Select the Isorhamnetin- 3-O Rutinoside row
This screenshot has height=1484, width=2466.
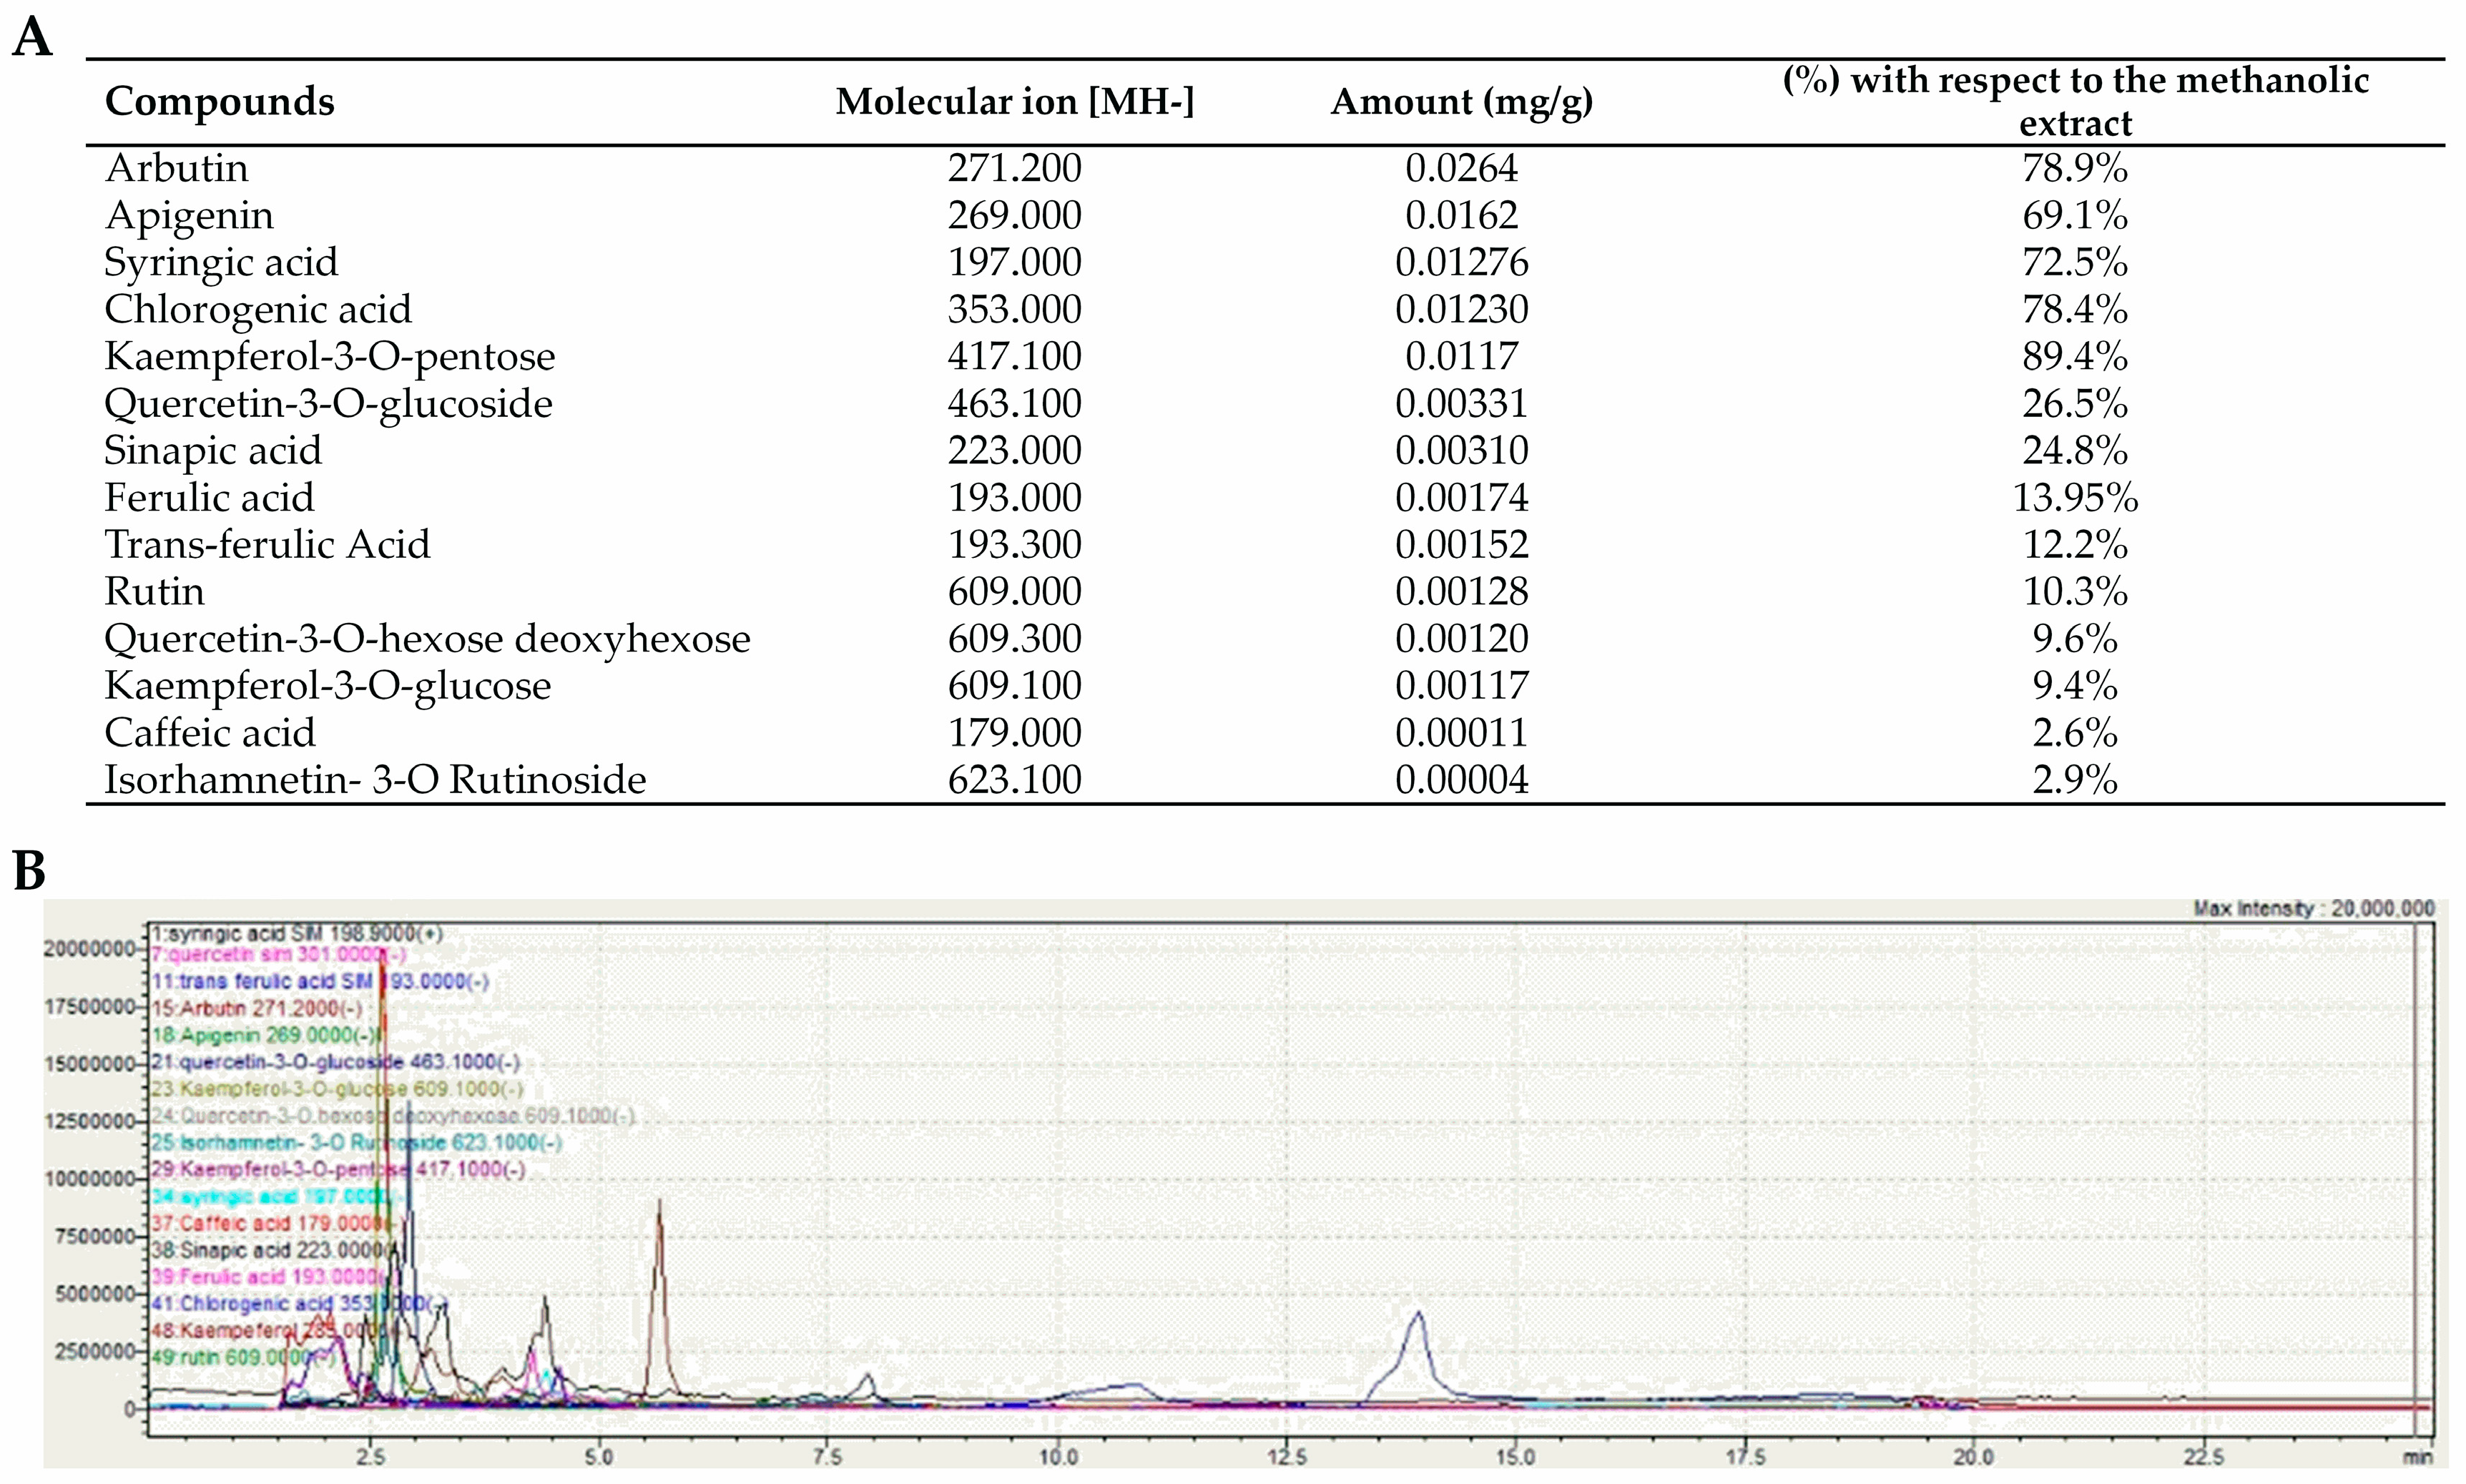(375, 780)
